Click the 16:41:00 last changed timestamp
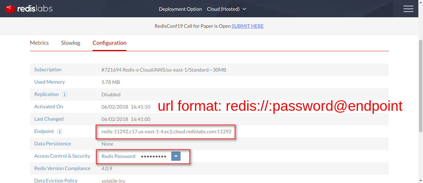This screenshot has height=183, width=423. point(141,119)
